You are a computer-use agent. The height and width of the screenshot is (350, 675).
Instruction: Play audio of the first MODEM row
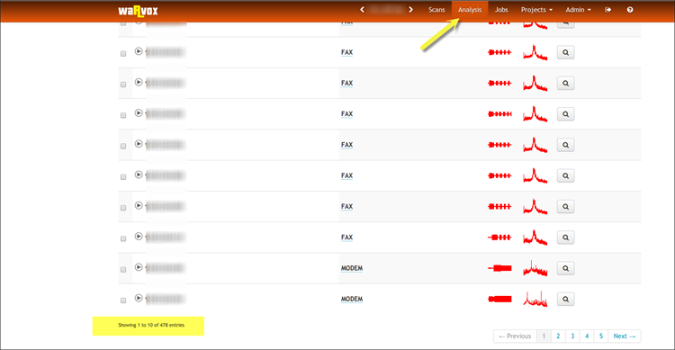[139, 267]
